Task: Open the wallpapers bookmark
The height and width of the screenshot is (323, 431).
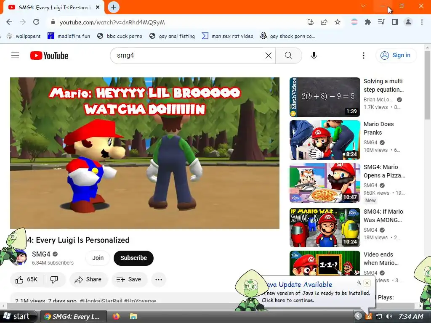Action: coord(24,36)
